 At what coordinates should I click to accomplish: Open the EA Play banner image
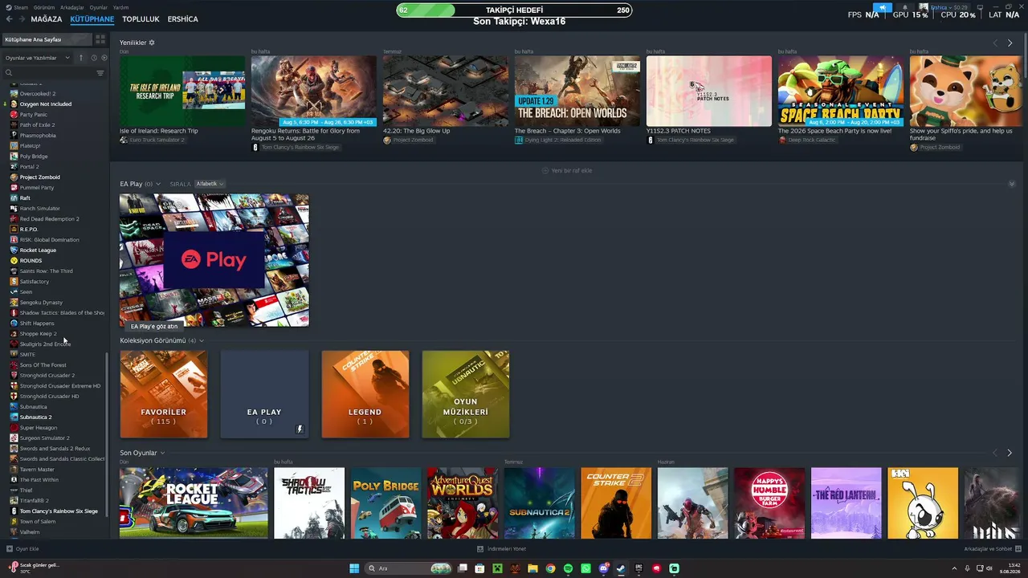[x=214, y=260]
